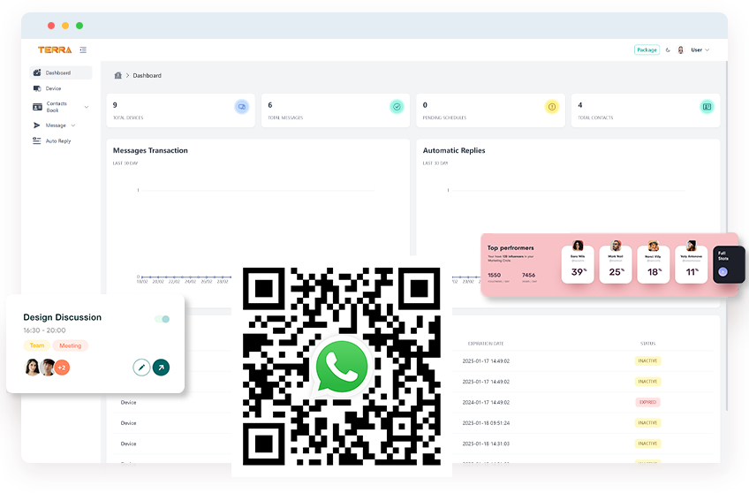Expand the Message submenu chevron
The width and height of the screenshot is (749, 493).
click(x=73, y=125)
